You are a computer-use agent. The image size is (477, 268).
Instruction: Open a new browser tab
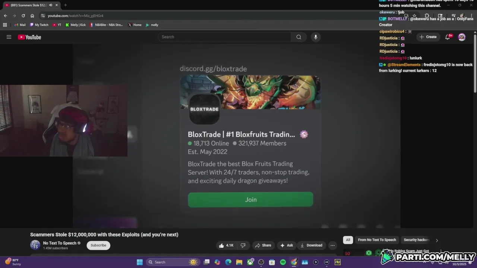click(66, 5)
